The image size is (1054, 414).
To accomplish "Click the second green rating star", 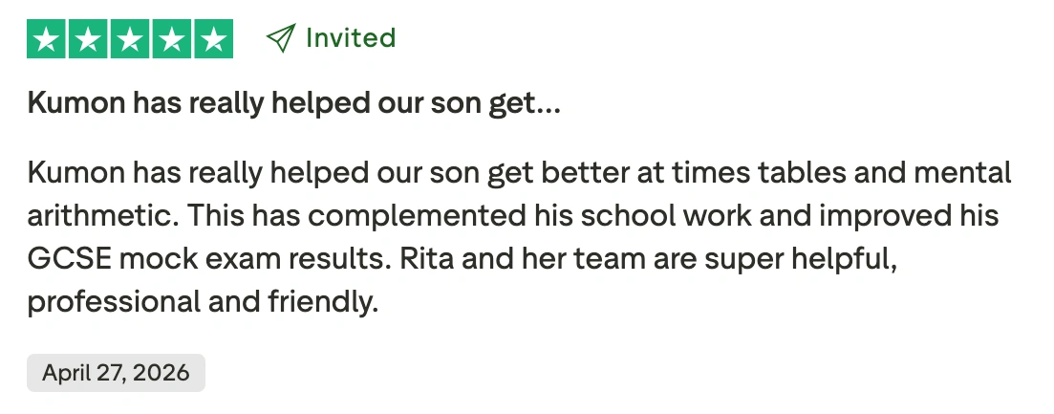I will point(88,39).
